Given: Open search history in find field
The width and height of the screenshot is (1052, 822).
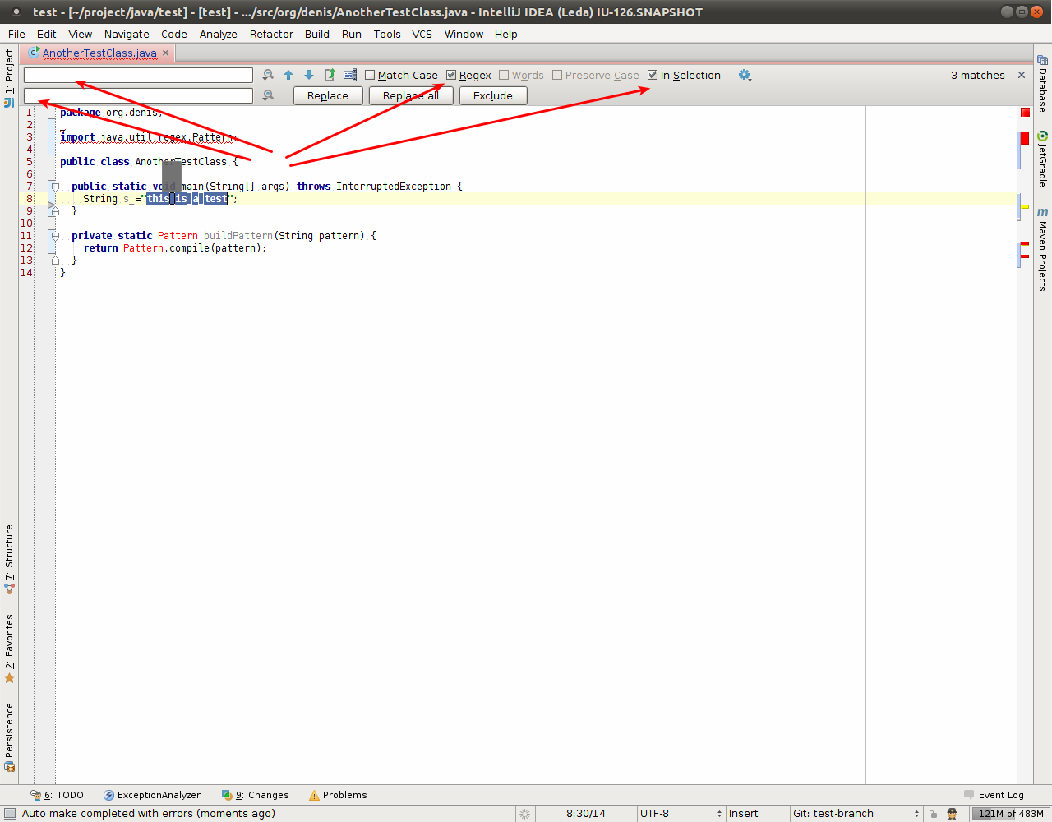Looking at the screenshot, I should coord(268,75).
